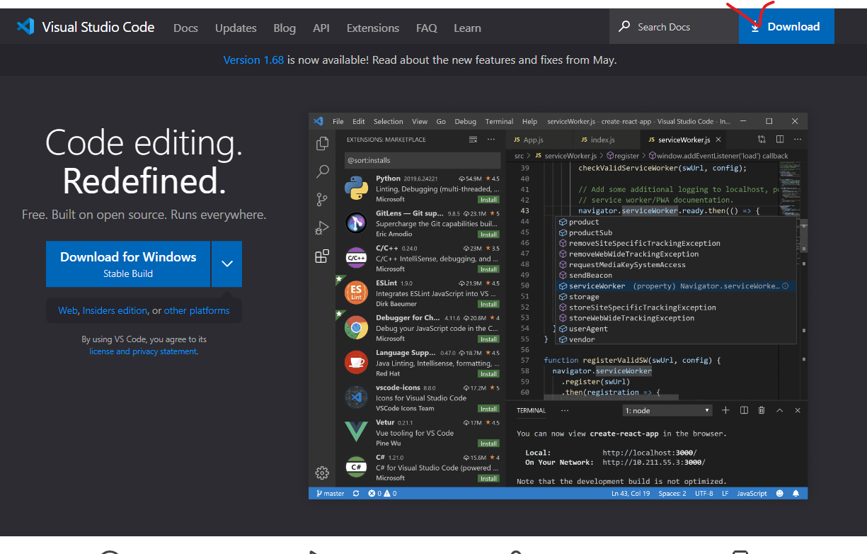The width and height of the screenshot is (867, 554).
Task: Open the File menu in the editor
Action: [338, 121]
